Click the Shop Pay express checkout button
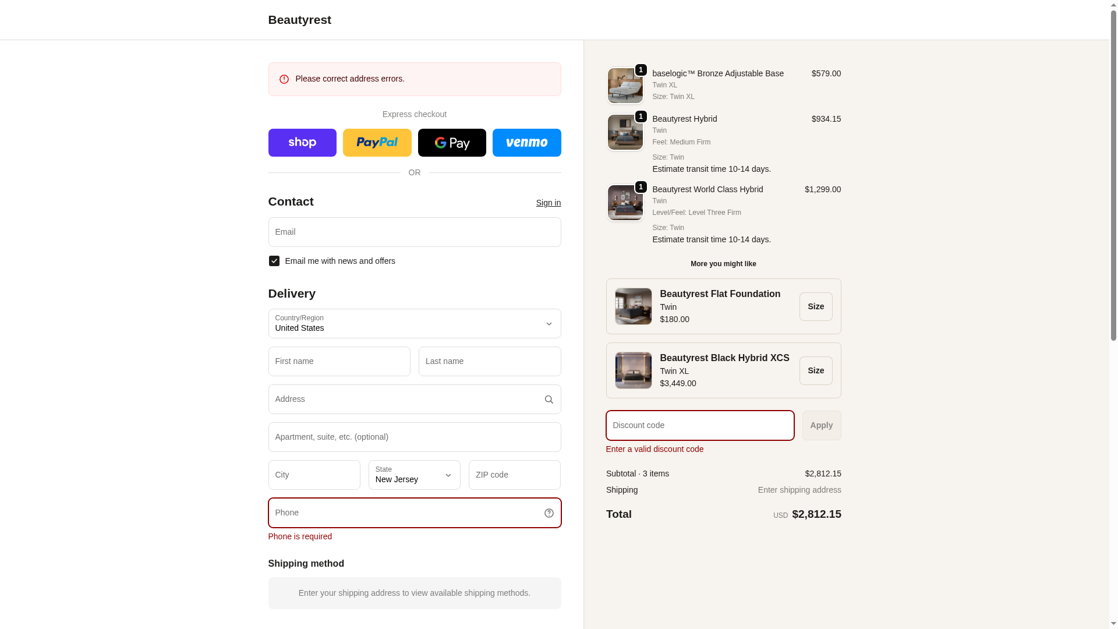This screenshot has height=629, width=1118. 302,143
